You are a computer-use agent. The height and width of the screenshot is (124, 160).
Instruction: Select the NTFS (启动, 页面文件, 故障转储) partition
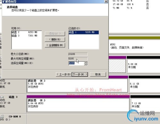coord(134,46)
